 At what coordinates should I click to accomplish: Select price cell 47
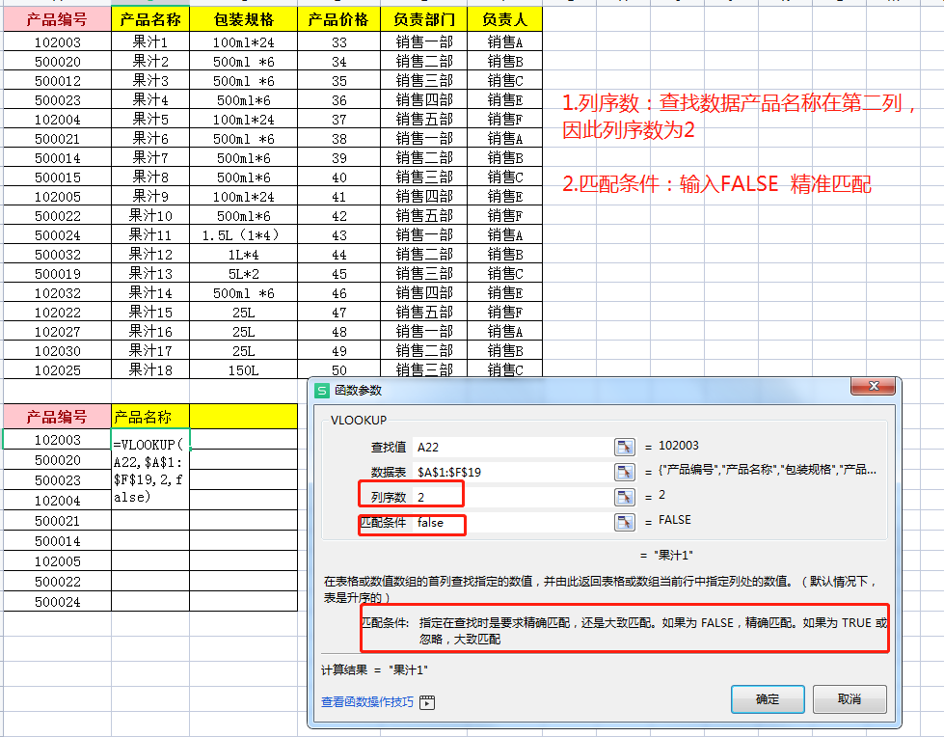click(339, 312)
